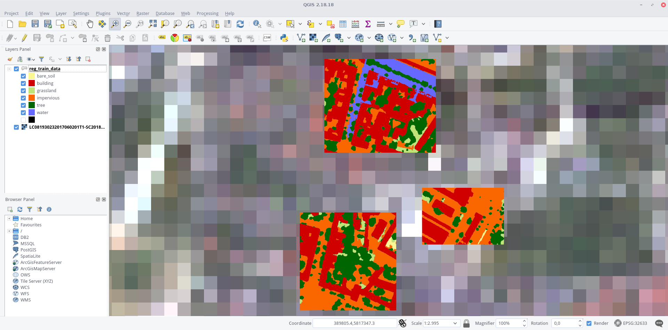This screenshot has height=330, width=668.
Task: Toggle visibility of reg_train_data layer
Action: tap(16, 69)
